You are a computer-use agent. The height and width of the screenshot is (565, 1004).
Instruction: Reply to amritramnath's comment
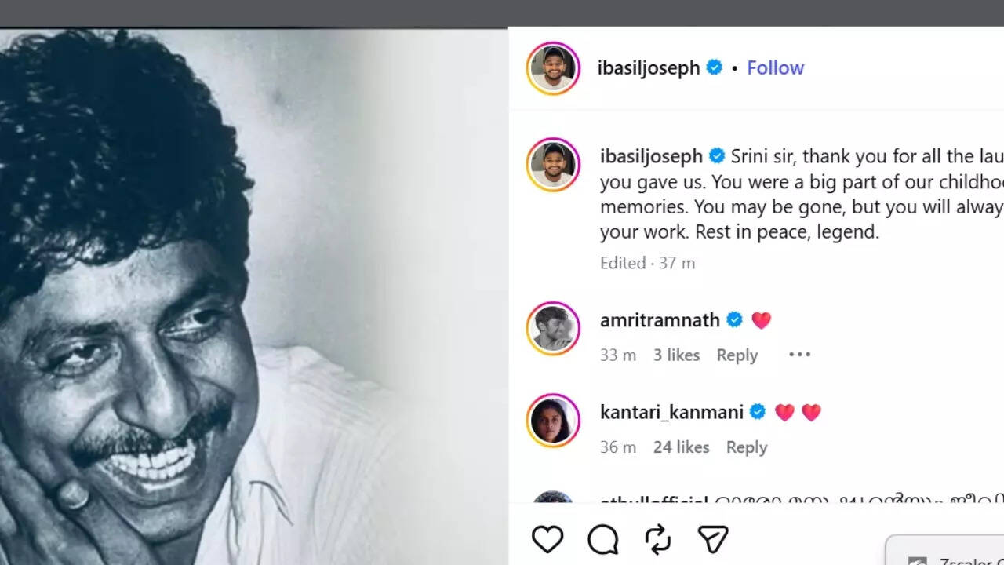click(737, 355)
